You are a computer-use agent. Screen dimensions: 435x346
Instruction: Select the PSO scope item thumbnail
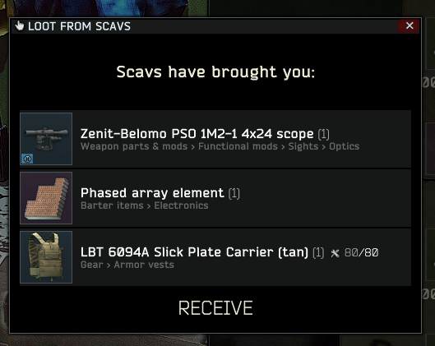coord(46,139)
